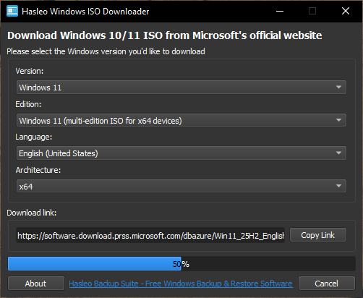The height and width of the screenshot is (298, 363).
Task: Click the 'Architecture:' label
Action: [x=38, y=170]
